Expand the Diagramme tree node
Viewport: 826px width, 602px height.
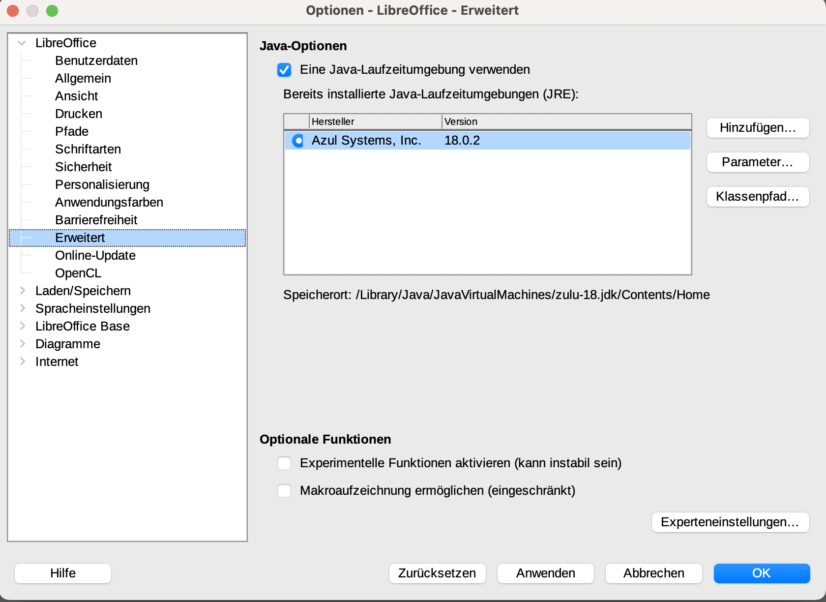coord(22,344)
